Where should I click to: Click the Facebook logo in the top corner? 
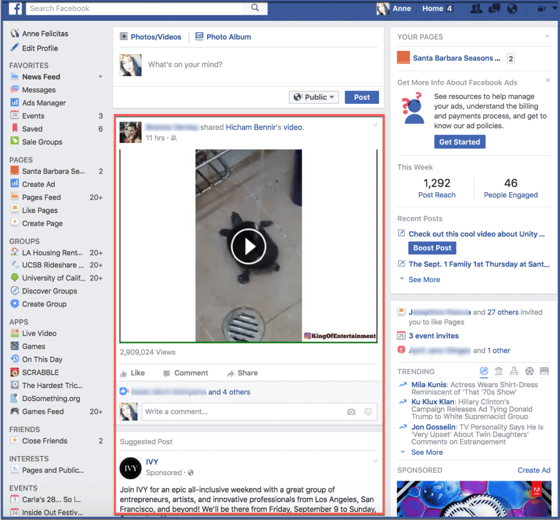click(x=14, y=8)
